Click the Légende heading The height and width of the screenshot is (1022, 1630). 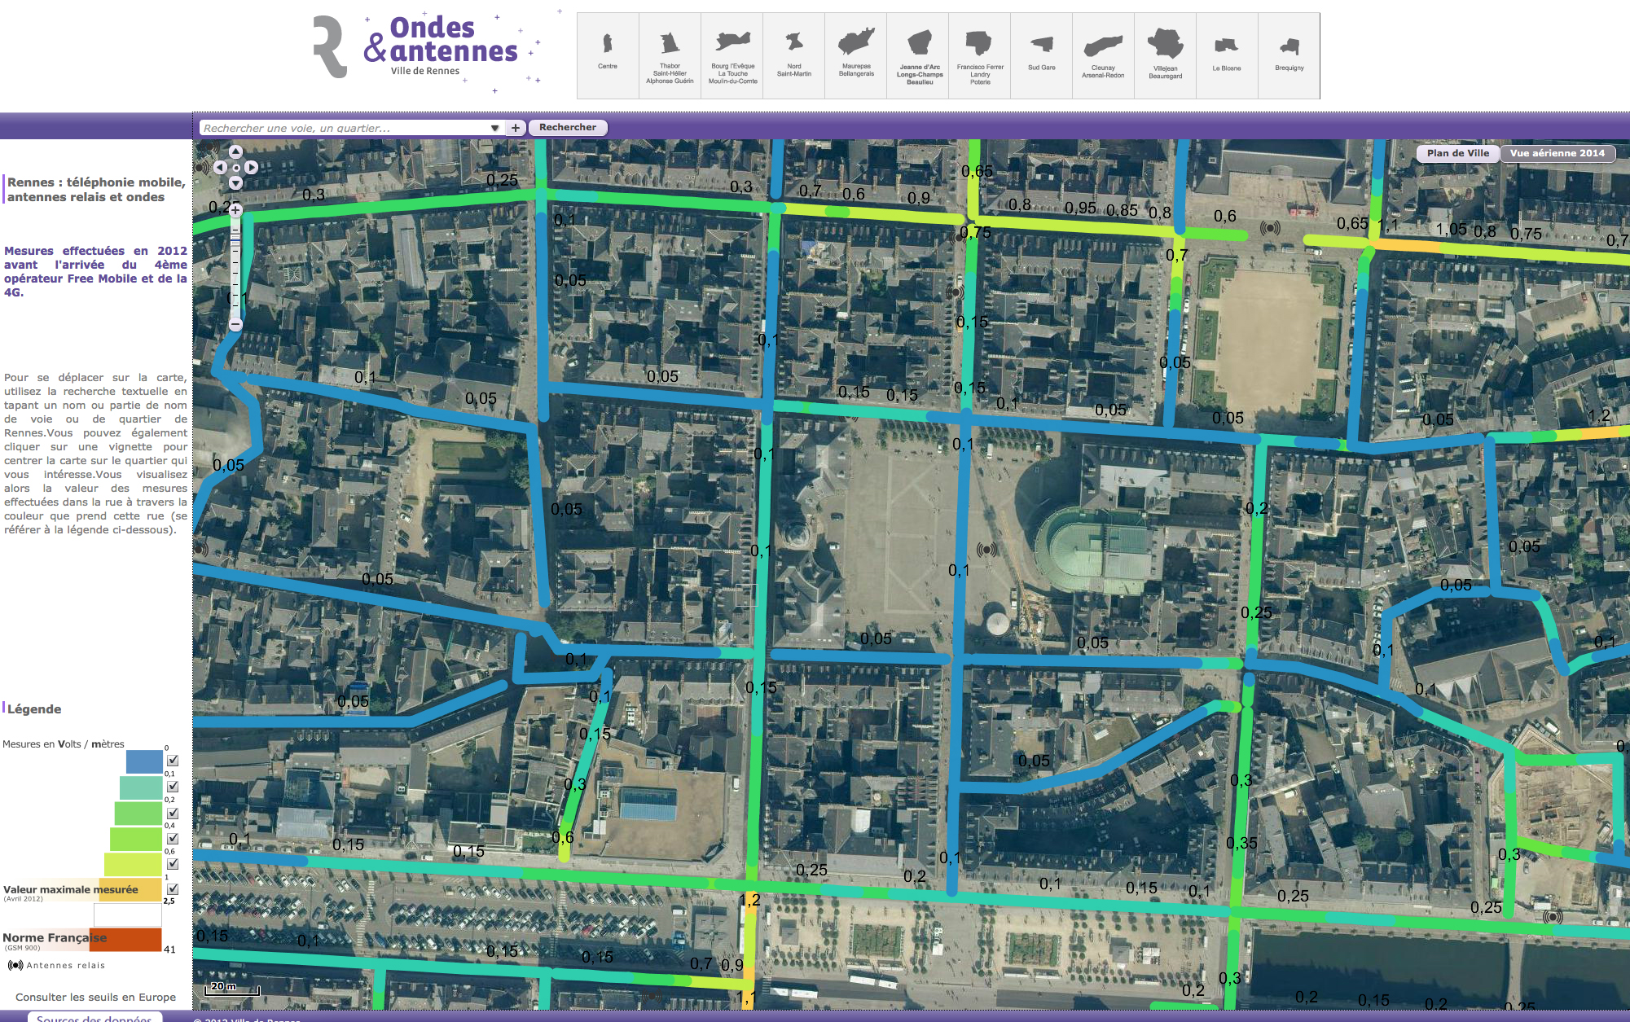click(x=34, y=709)
